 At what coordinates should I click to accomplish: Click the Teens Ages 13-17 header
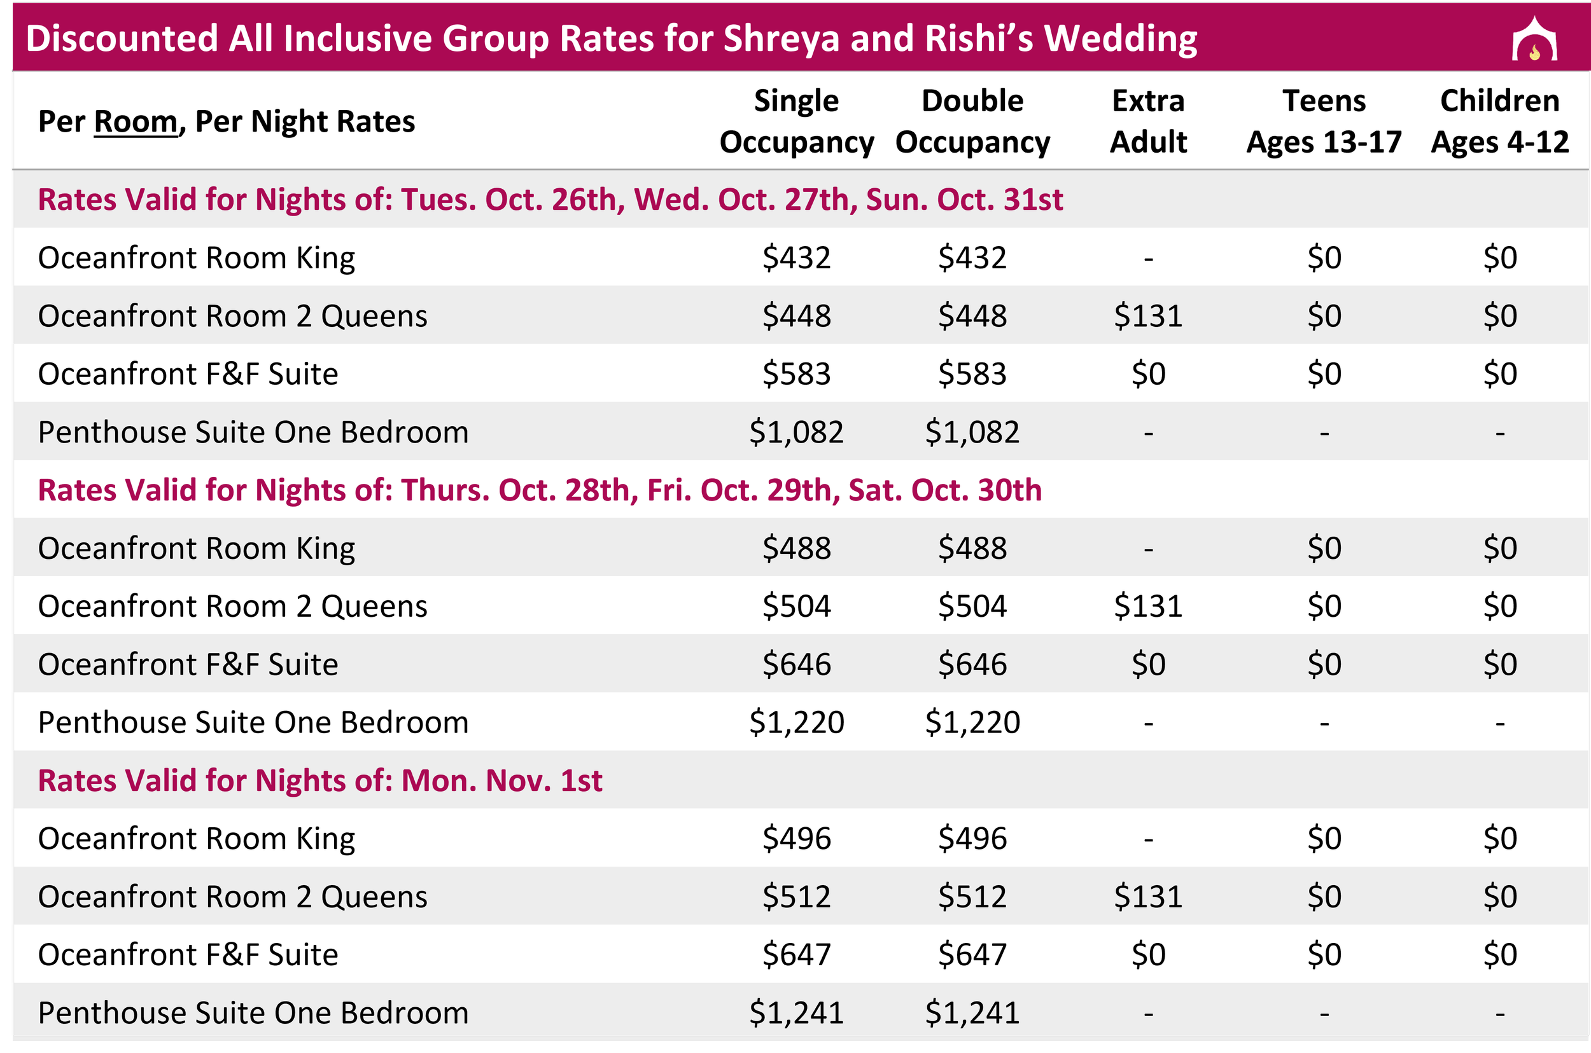pyautogui.click(x=1324, y=121)
